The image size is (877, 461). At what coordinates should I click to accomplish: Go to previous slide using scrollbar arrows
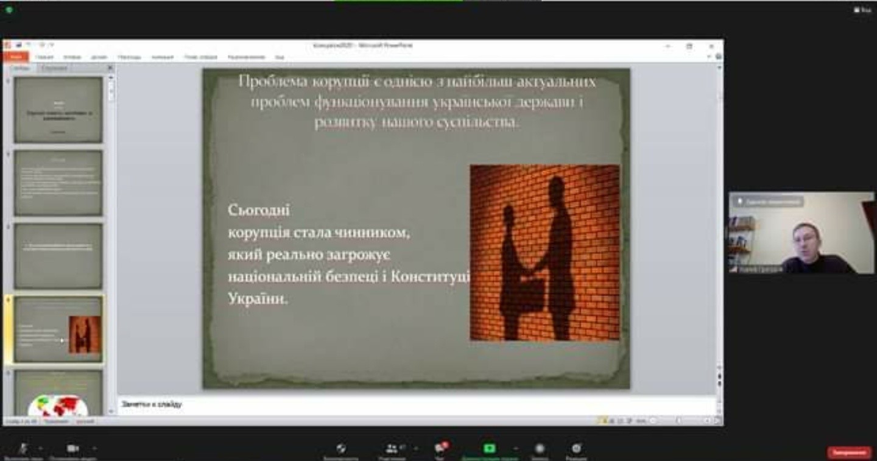click(x=719, y=377)
